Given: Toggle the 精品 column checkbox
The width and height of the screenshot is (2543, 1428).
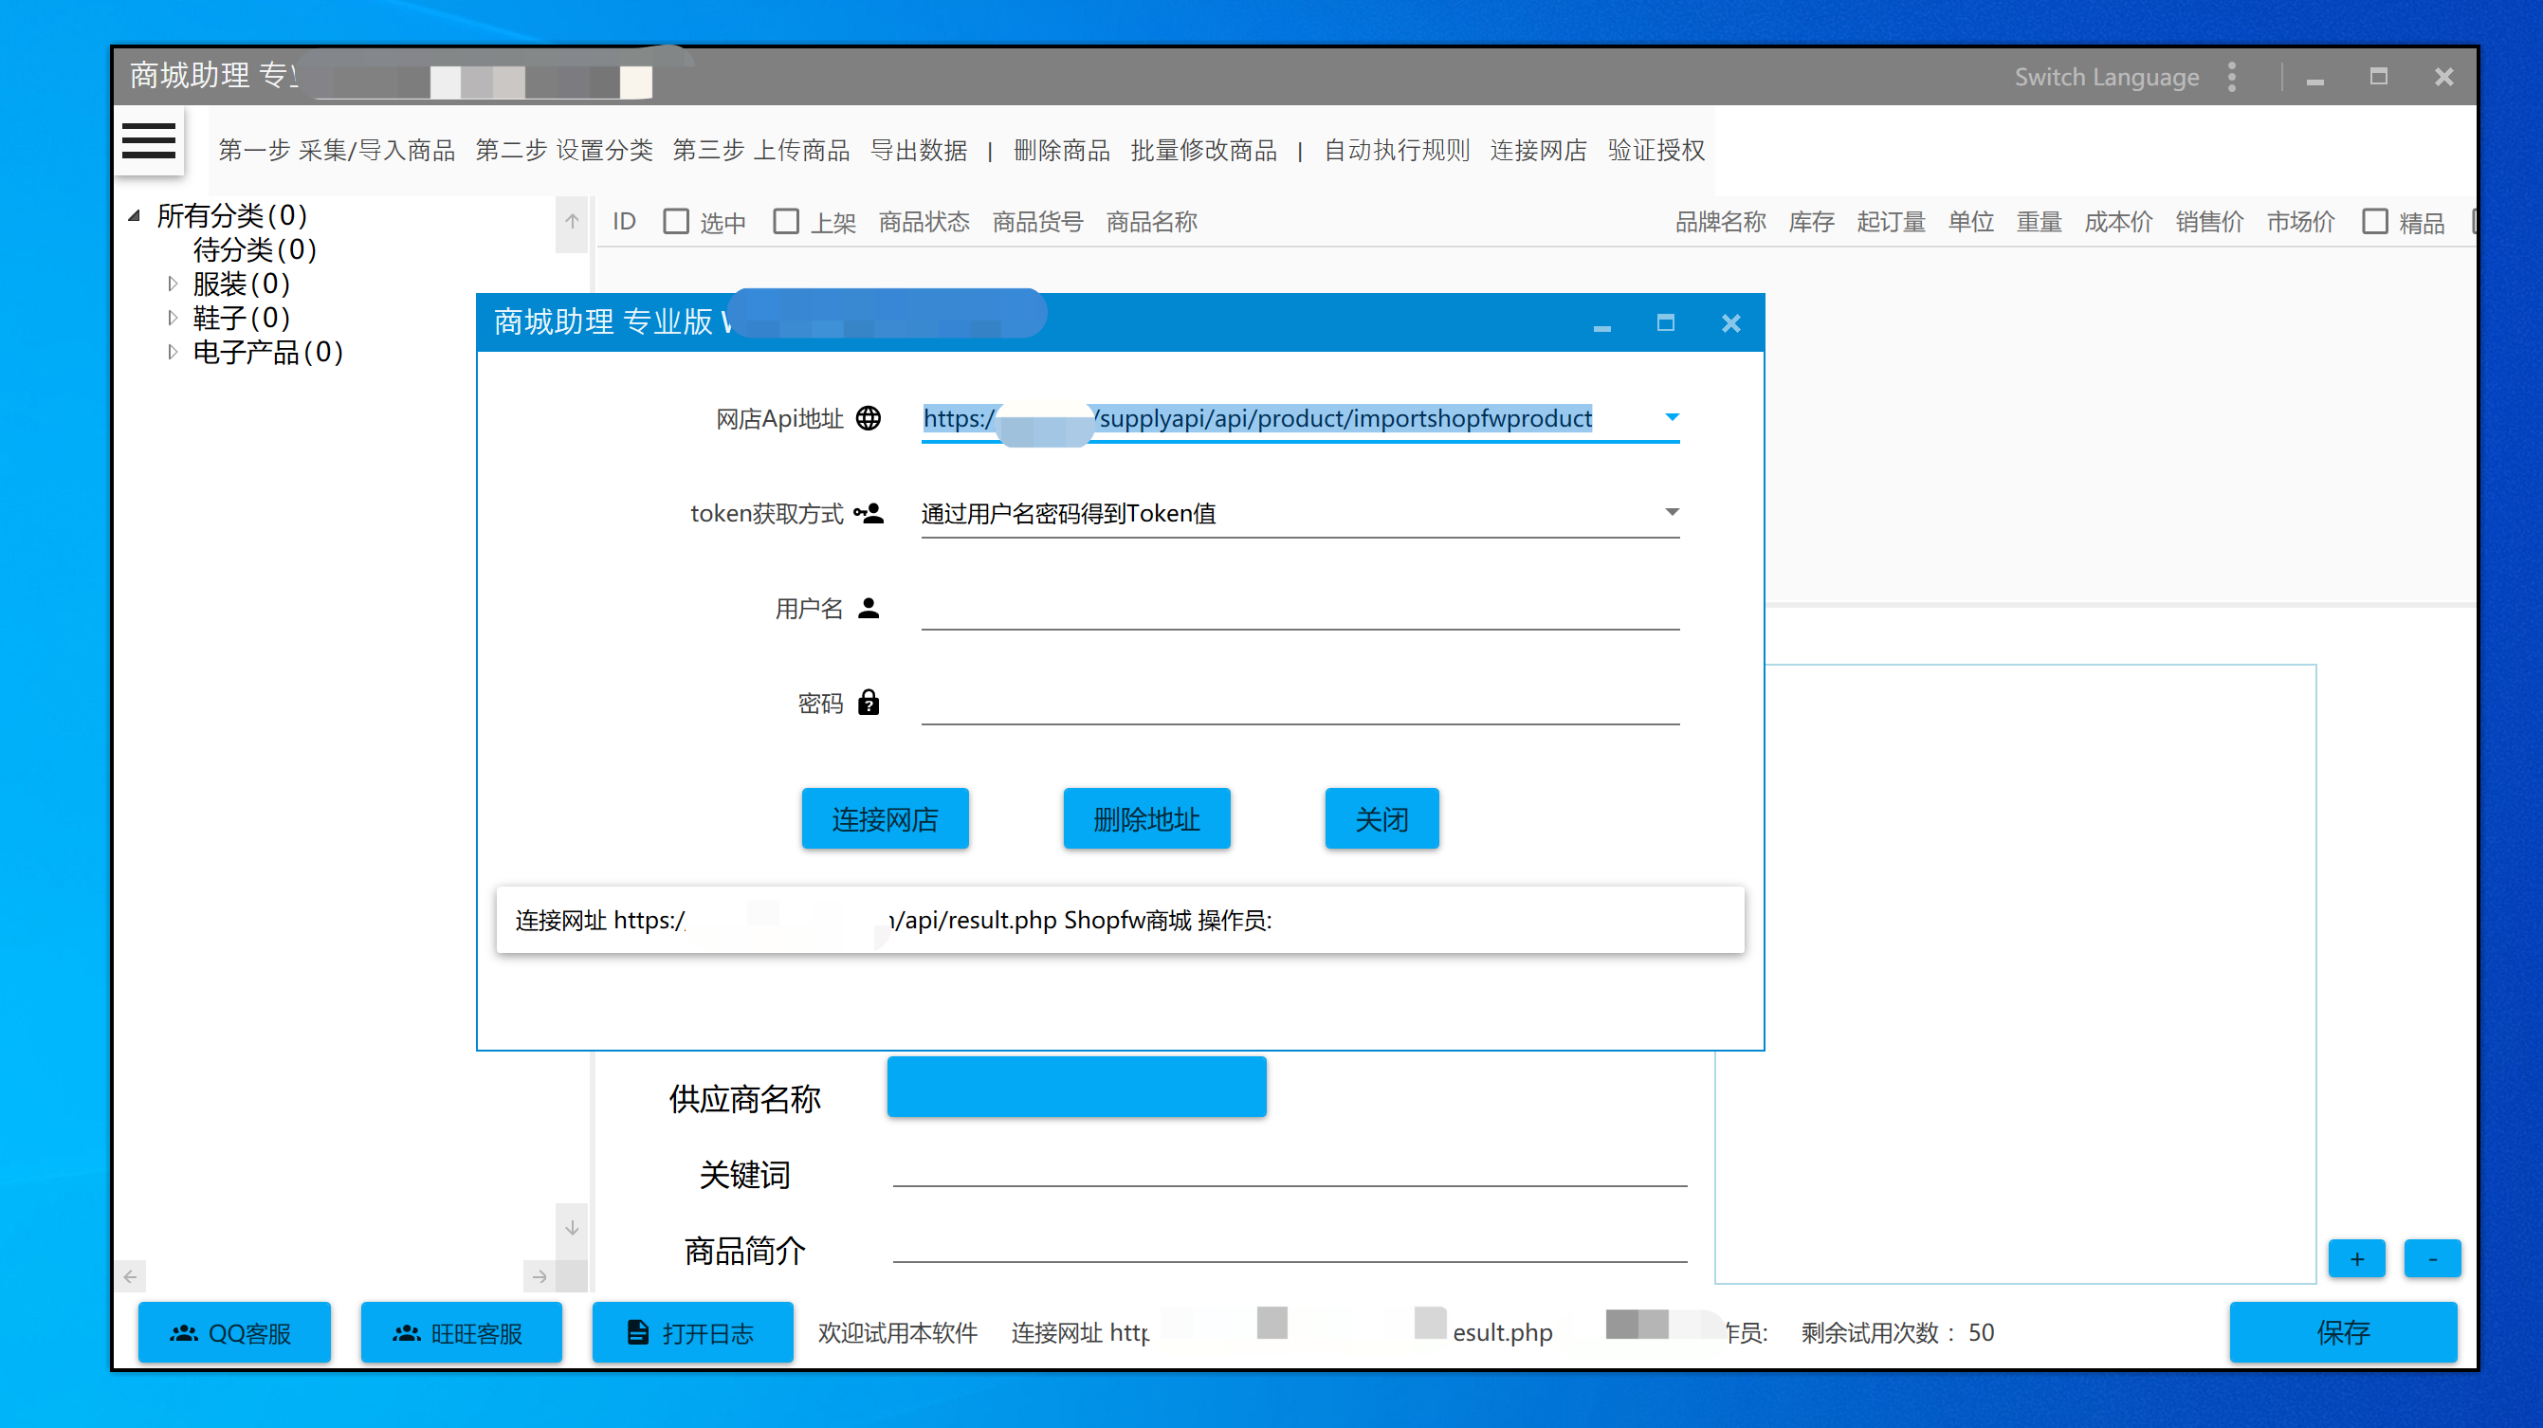Looking at the screenshot, I should pyautogui.click(x=2374, y=221).
